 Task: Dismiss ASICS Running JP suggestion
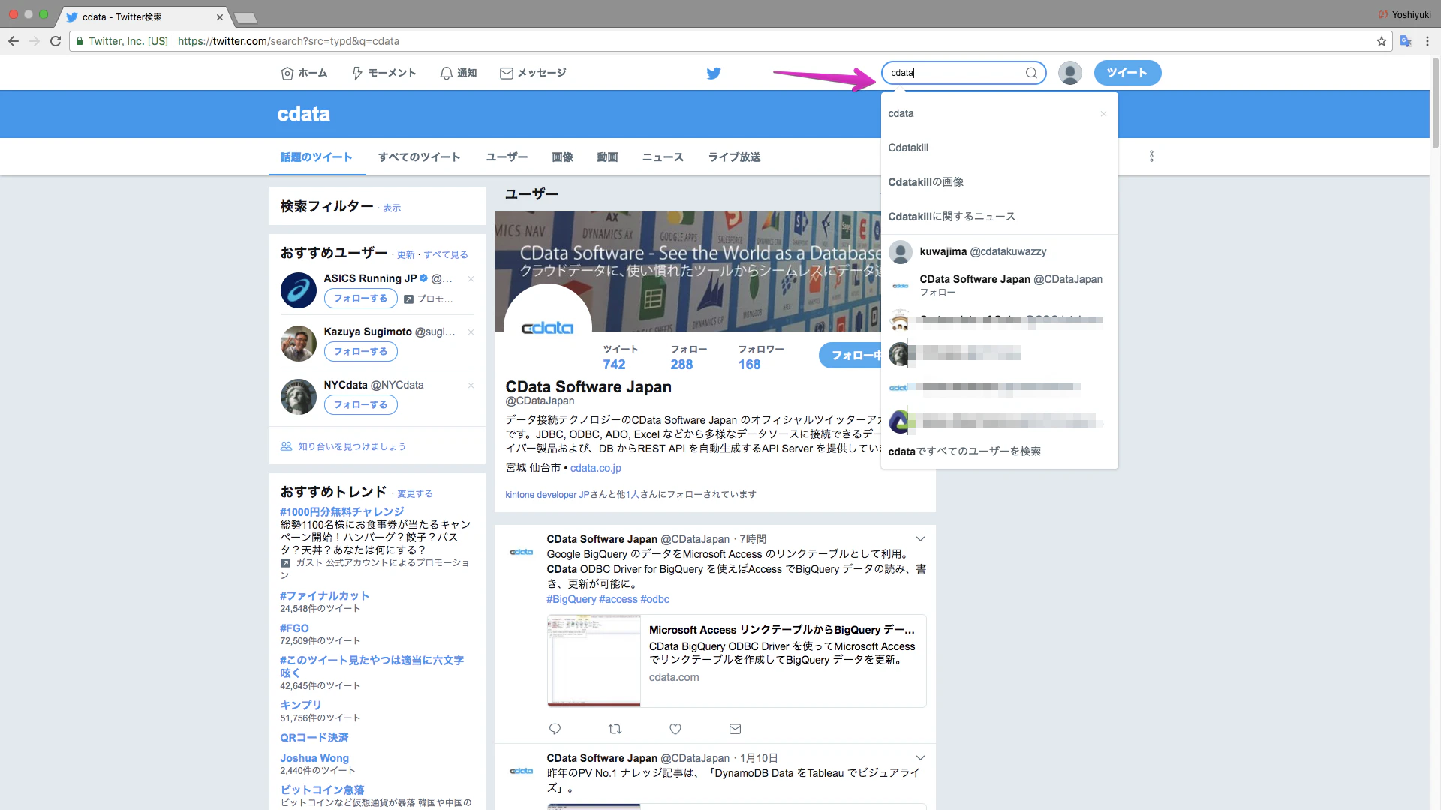(471, 279)
